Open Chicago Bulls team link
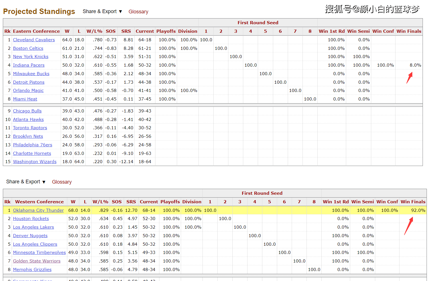 click(27, 111)
